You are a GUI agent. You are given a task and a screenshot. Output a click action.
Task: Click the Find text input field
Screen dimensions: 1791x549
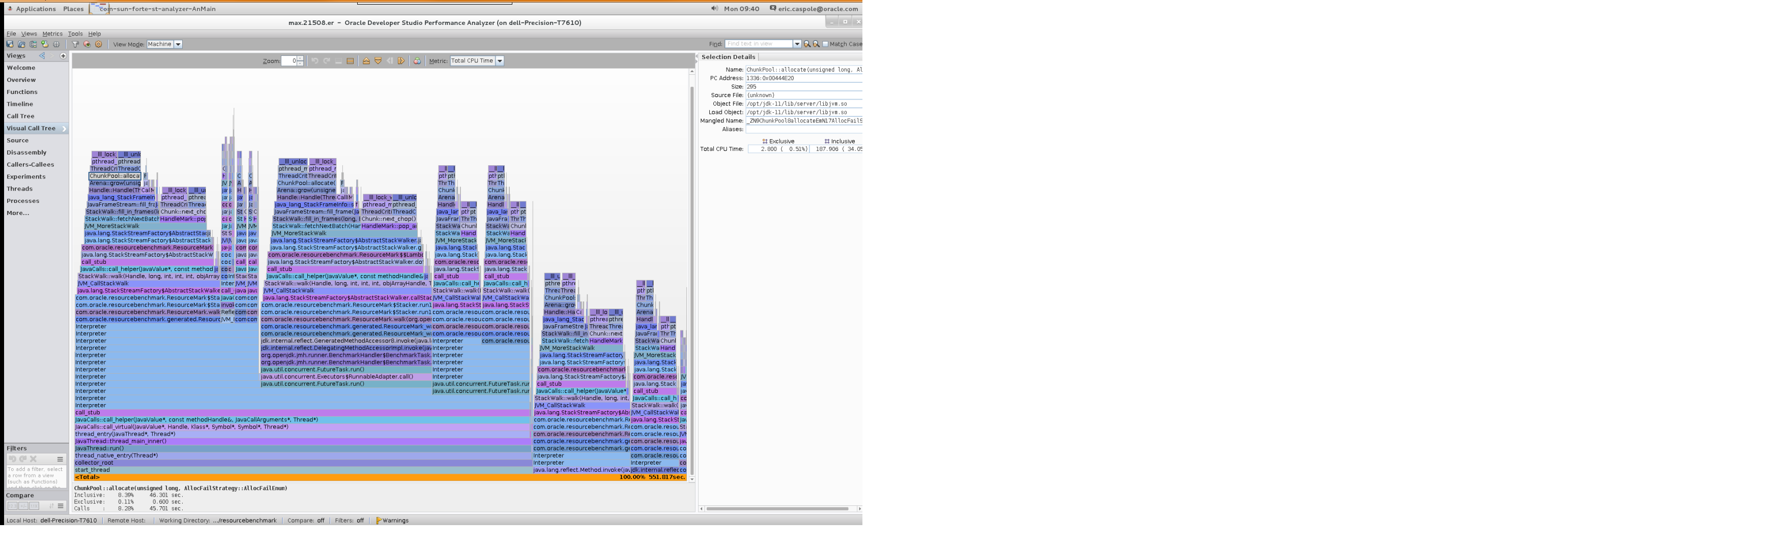(x=759, y=44)
